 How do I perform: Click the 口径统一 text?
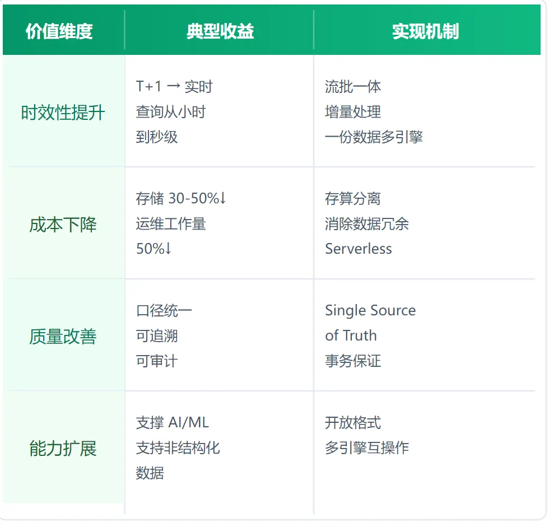164,311
